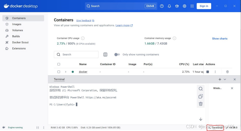Open the help question mark icon
Image resolution: width=241 pixels, height=131 pixels.
click(x=162, y=6)
